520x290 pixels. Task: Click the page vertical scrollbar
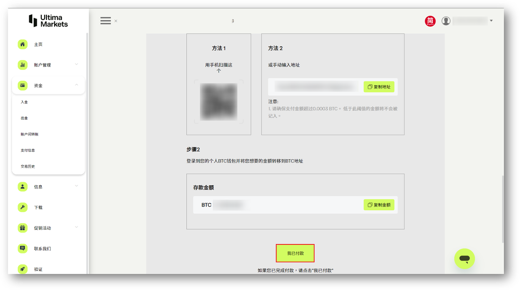point(503,209)
